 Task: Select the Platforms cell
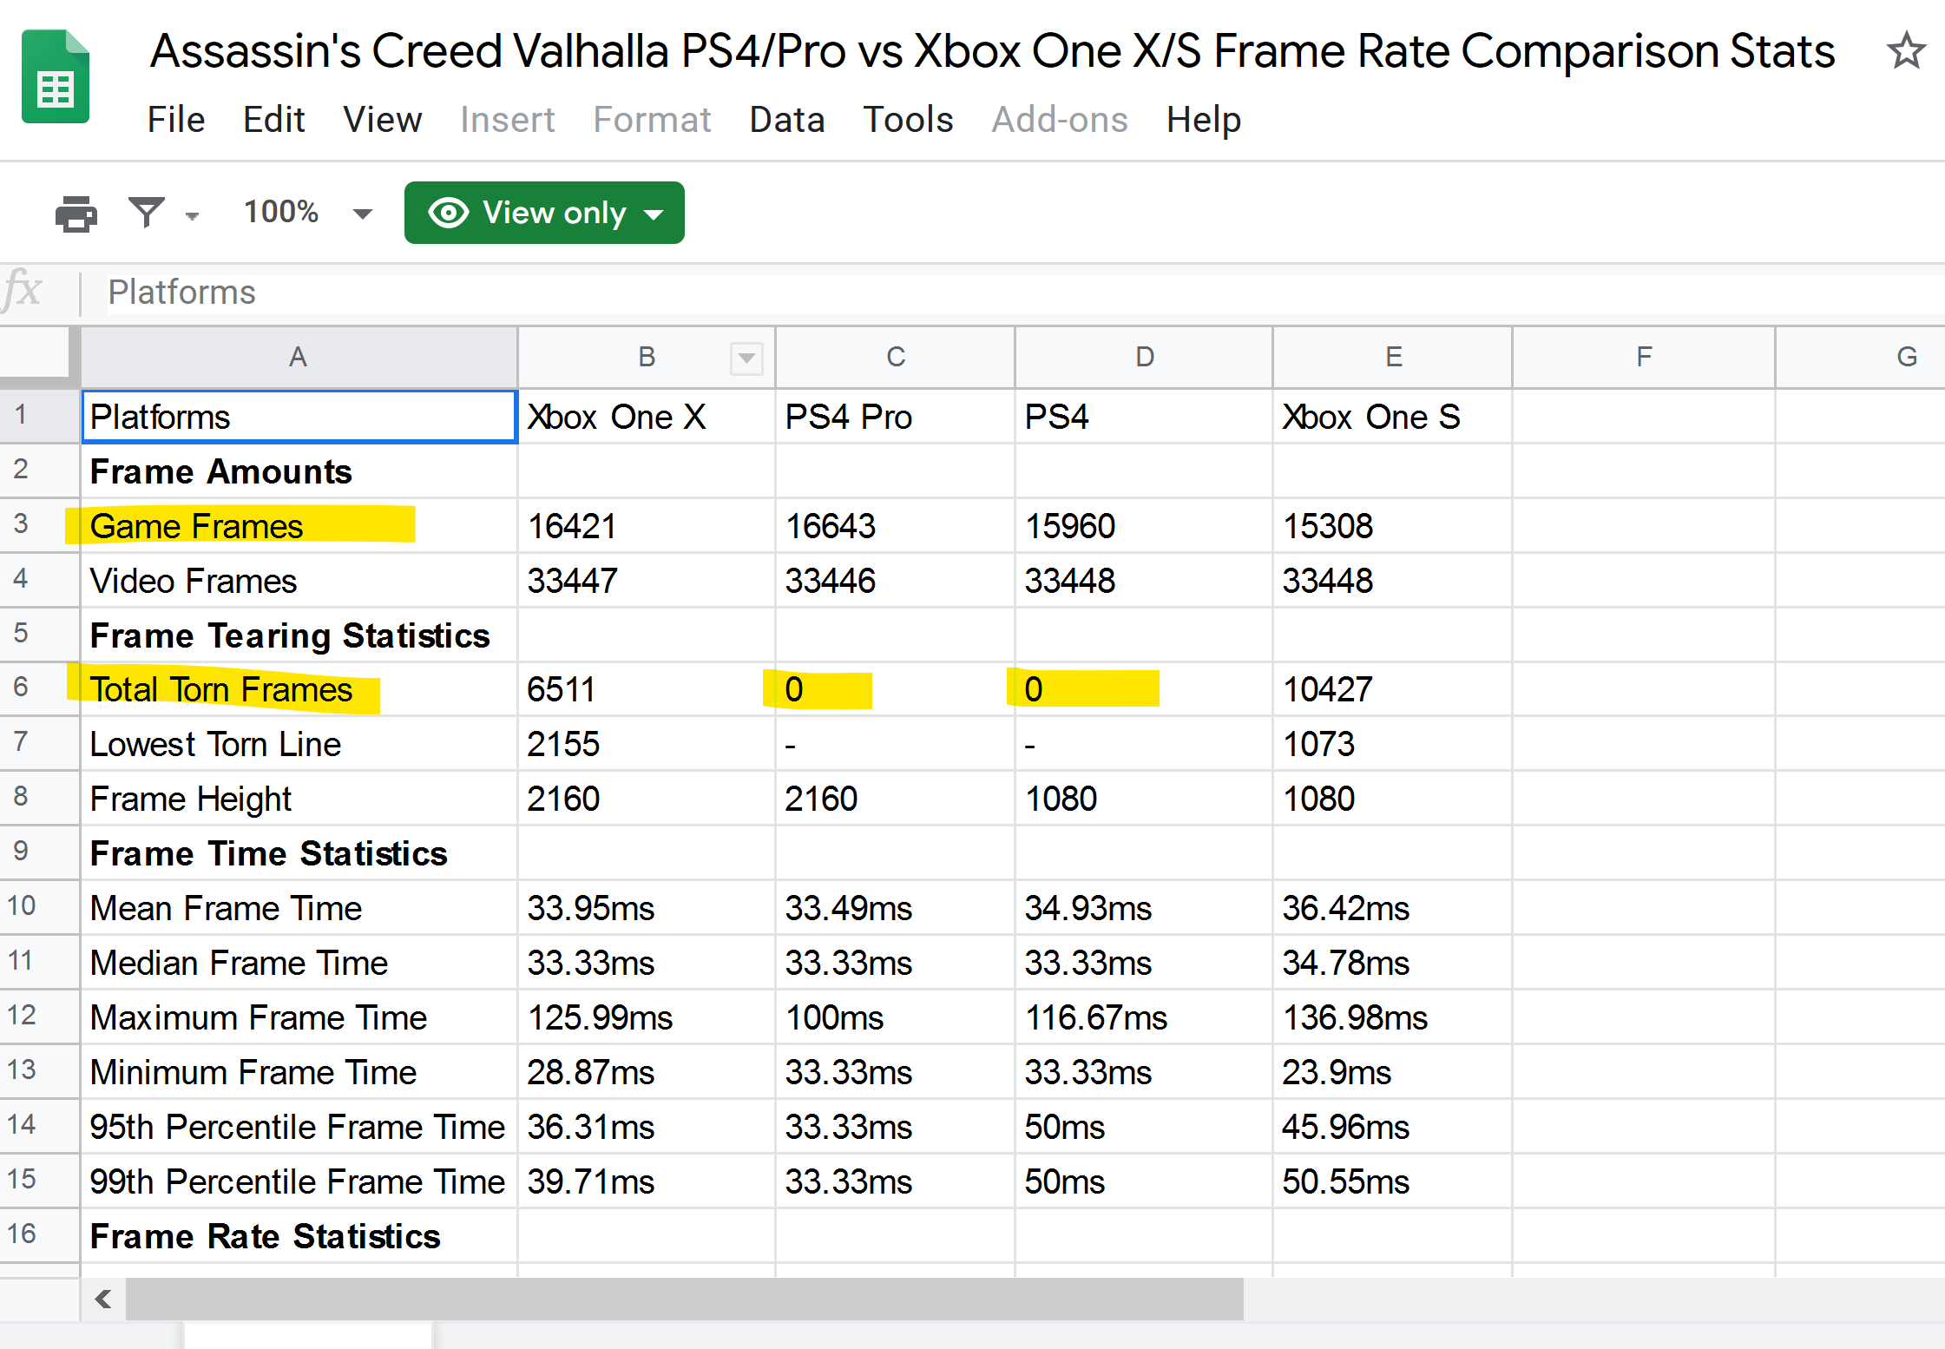tap(299, 417)
